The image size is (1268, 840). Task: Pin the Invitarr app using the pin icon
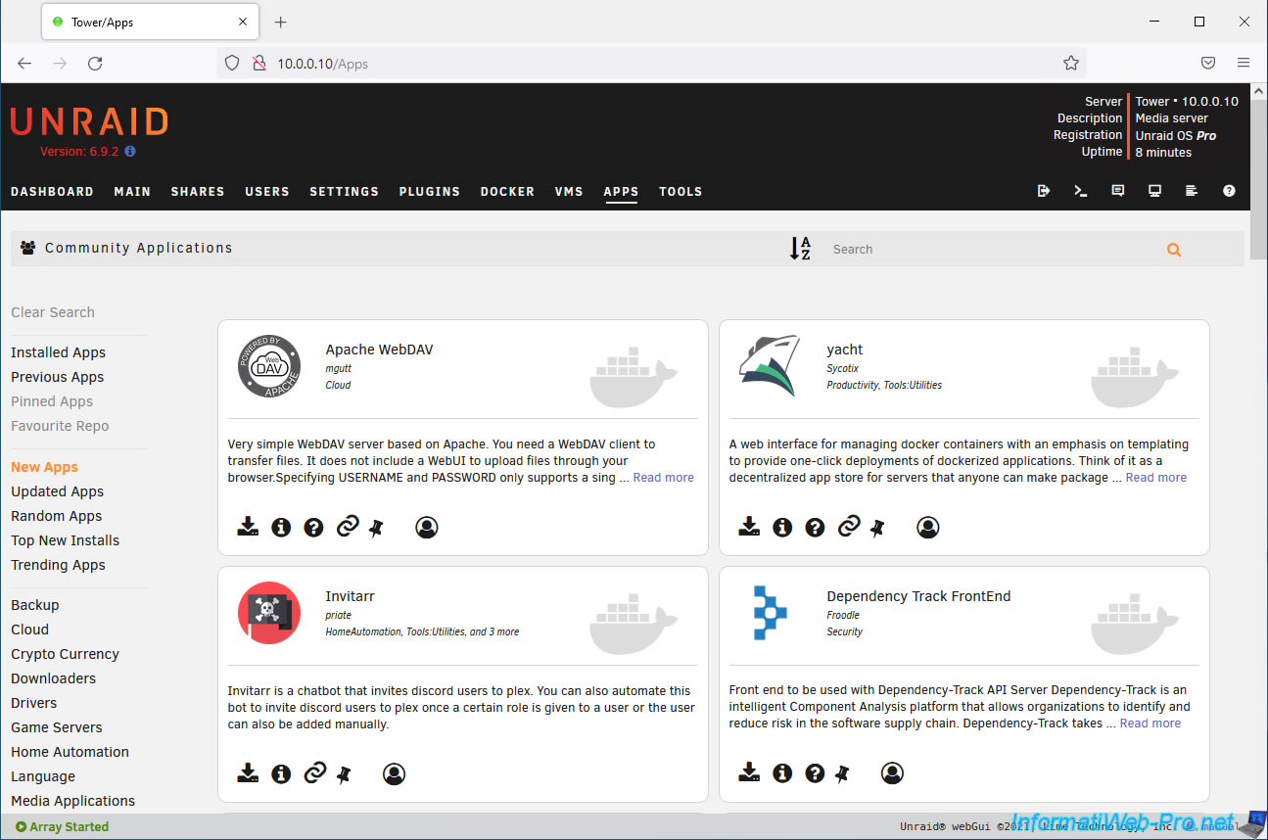[x=344, y=774]
